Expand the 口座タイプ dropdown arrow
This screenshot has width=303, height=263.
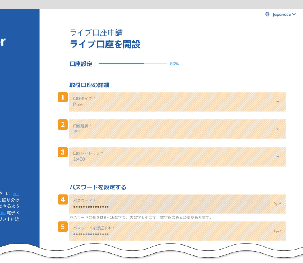[x=277, y=102]
